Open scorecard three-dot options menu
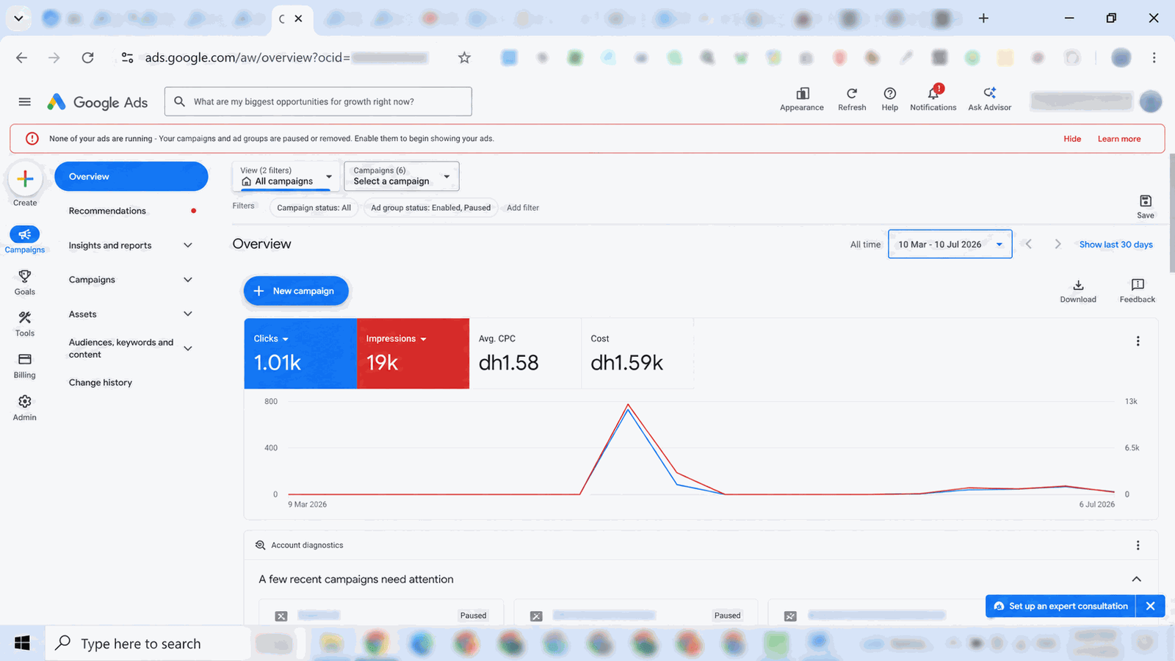 pos(1138,341)
